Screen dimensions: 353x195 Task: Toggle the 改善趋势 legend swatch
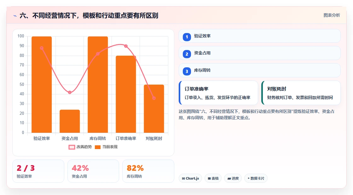(72, 147)
